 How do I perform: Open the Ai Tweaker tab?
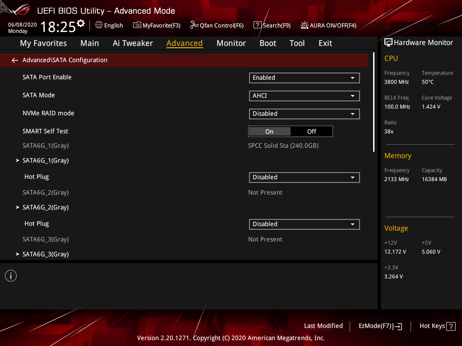pos(133,43)
